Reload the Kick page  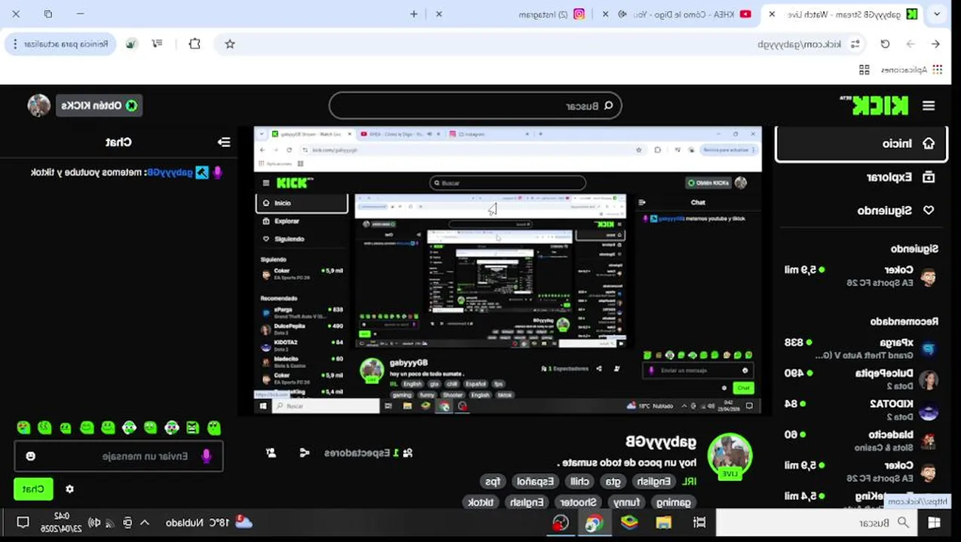pos(885,44)
